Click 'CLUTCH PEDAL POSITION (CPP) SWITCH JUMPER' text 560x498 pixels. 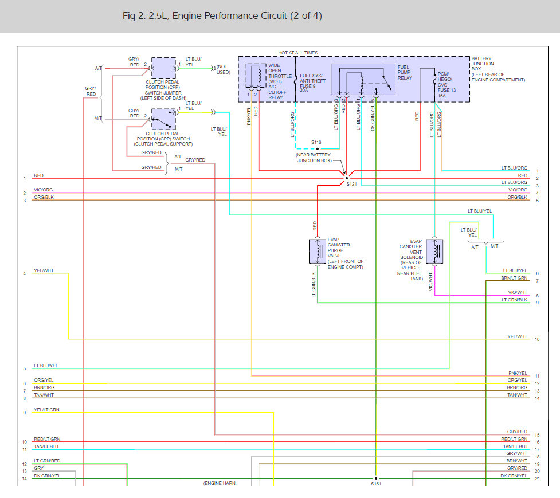tap(163, 88)
